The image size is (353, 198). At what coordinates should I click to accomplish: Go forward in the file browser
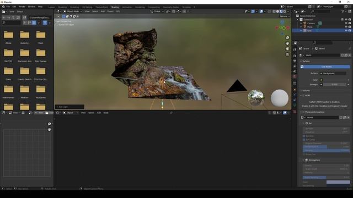point(9,18)
